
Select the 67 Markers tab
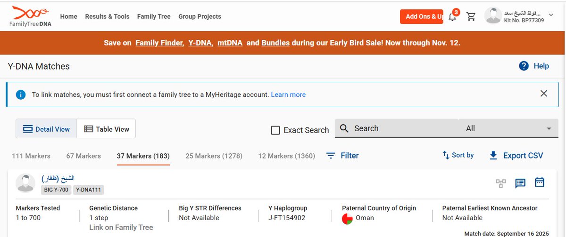pos(83,156)
